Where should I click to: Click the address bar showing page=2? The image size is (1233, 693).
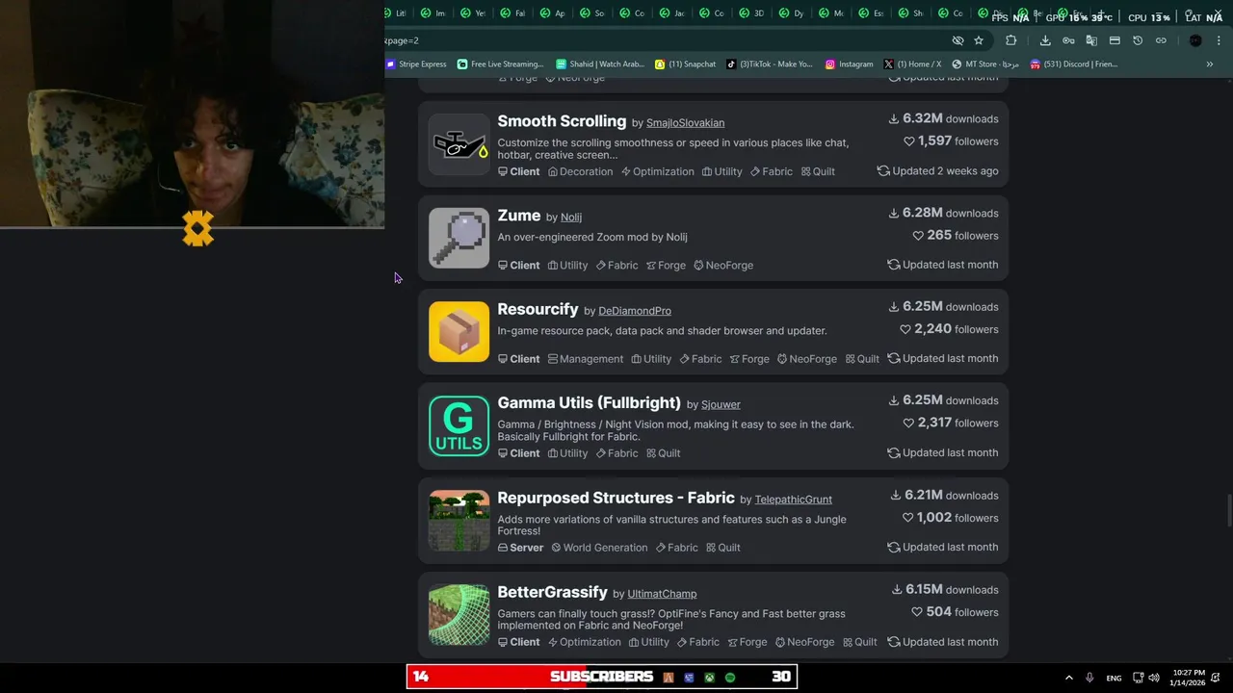click(665, 40)
